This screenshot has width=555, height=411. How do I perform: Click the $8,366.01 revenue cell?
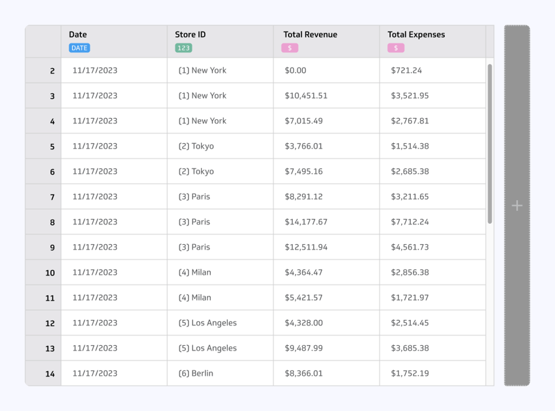[x=326, y=373]
